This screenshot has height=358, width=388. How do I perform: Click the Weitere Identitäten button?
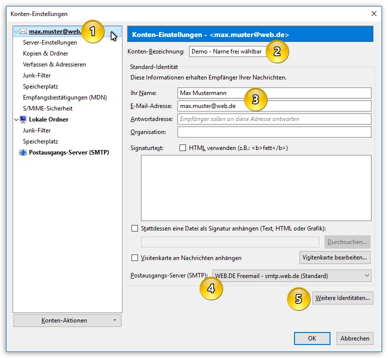[342, 298]
